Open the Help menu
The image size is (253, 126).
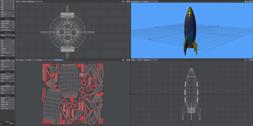[8, 10]
